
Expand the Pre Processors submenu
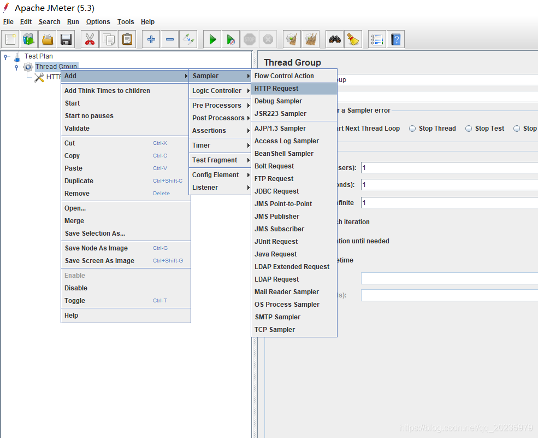pos(220,106)
